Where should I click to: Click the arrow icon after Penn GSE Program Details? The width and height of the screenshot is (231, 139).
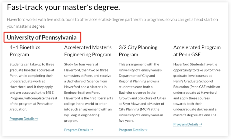tap(201, 124)
